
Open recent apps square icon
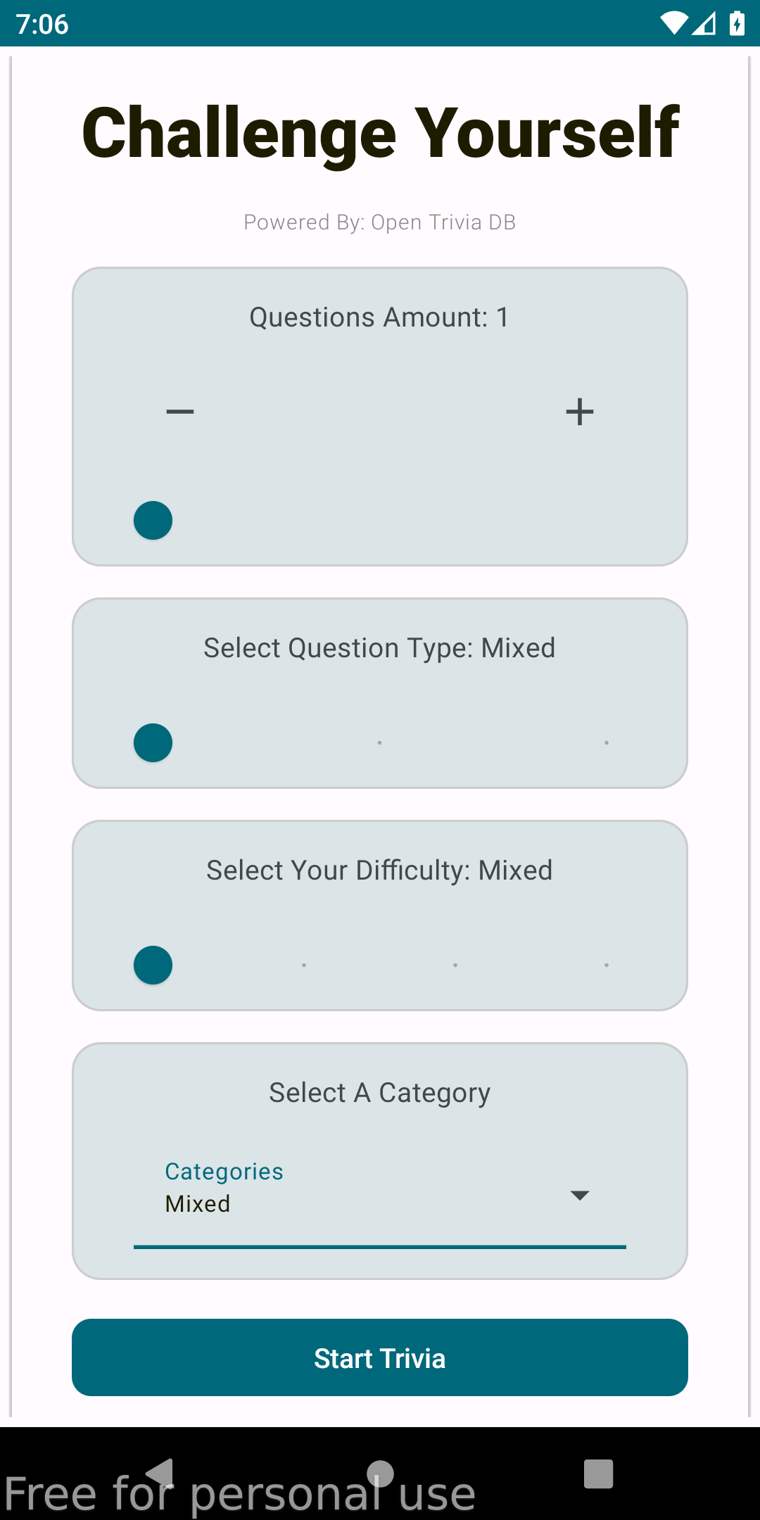(x=598, y=1474)
